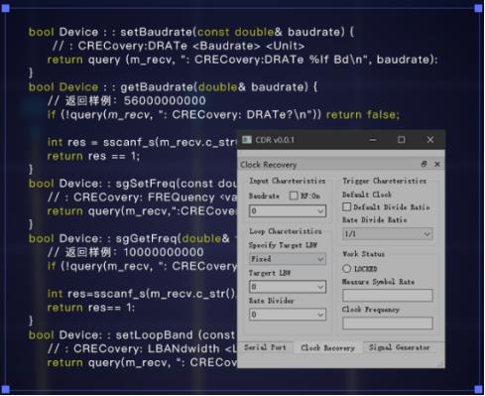Enable the RF:On checkbox

(294, 196)
